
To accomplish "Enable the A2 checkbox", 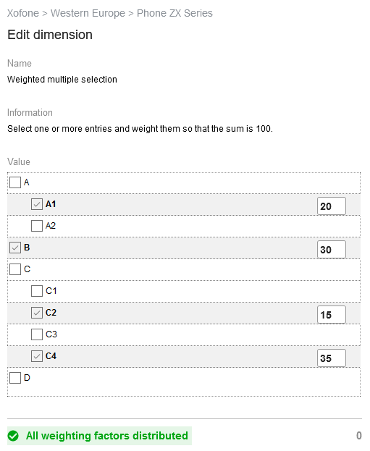I will point(37,226).
